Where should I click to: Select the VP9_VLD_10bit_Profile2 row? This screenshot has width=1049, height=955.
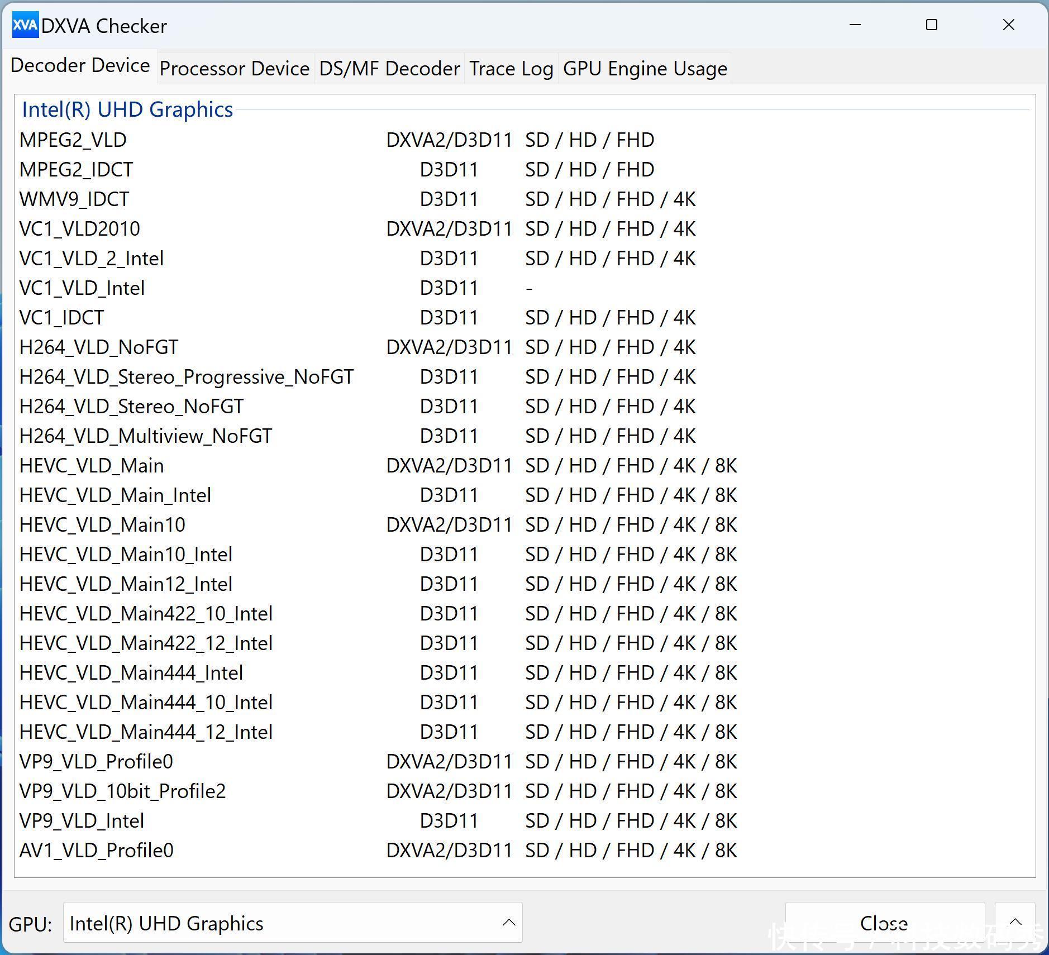122,791
